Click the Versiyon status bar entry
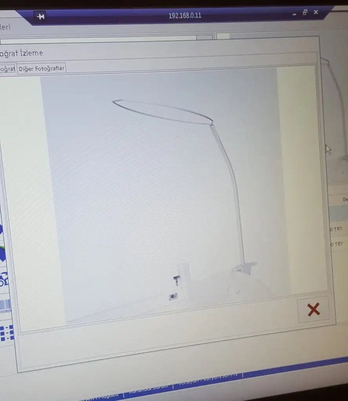Viewport: 348px width, 401px height. point(208,379)
